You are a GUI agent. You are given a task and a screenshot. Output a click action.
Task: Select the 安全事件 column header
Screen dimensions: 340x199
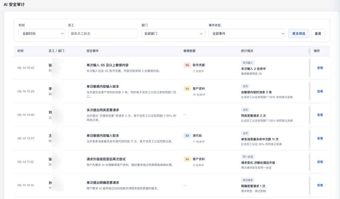[x=92, y=51]
